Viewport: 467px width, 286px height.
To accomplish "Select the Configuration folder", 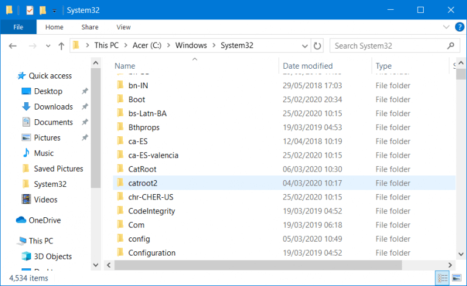I will (x=152, y=253).
